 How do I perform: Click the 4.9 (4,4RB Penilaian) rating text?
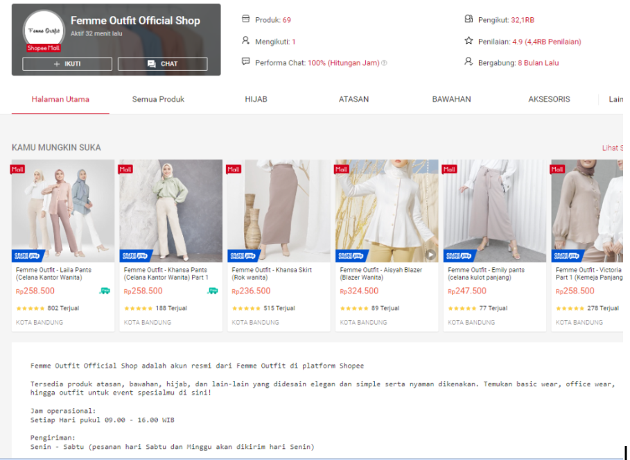point(546,42)
